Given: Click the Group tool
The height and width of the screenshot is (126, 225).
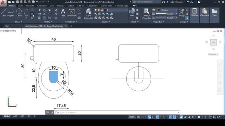Looking at the screenshot, I should (x=182, y=13).
